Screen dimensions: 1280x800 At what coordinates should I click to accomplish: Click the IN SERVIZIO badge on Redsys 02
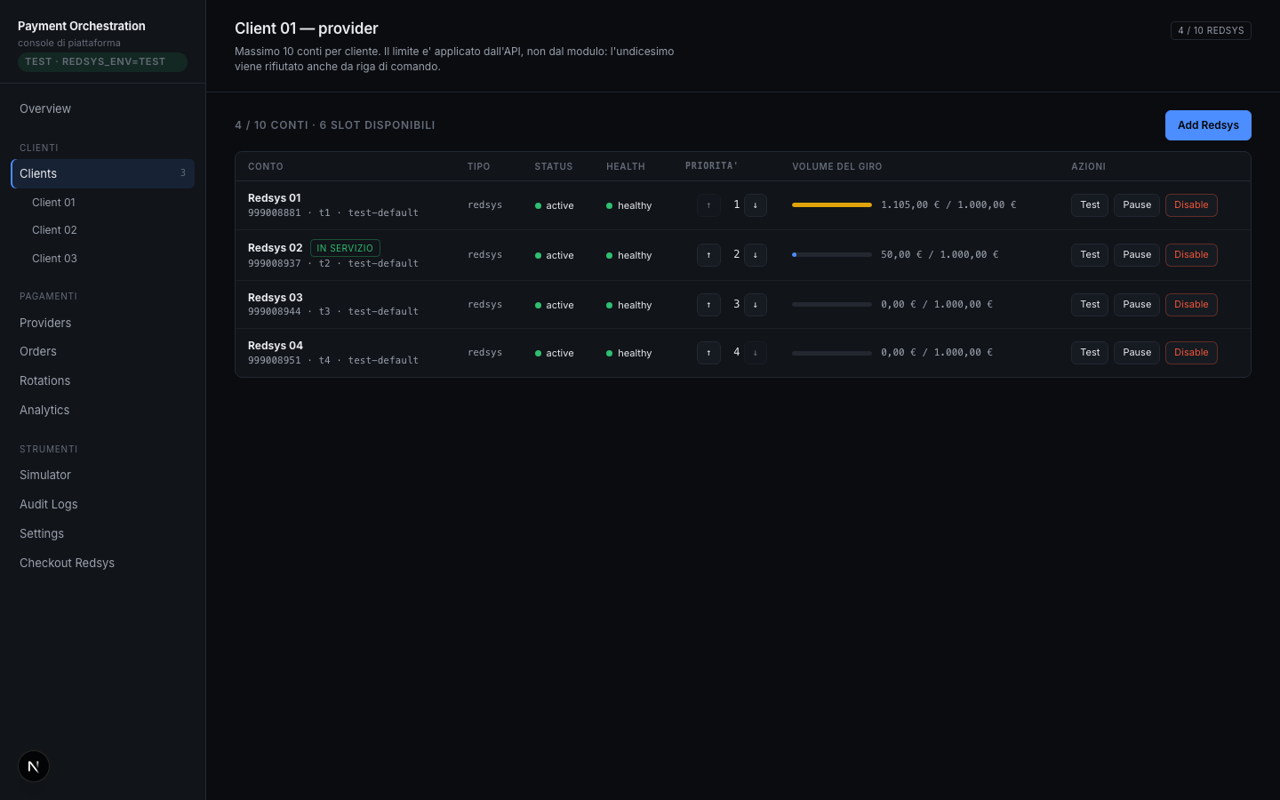345,249
